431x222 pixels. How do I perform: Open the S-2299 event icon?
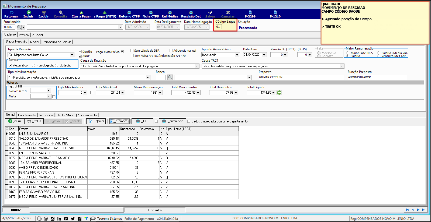[x=250, y=12]
